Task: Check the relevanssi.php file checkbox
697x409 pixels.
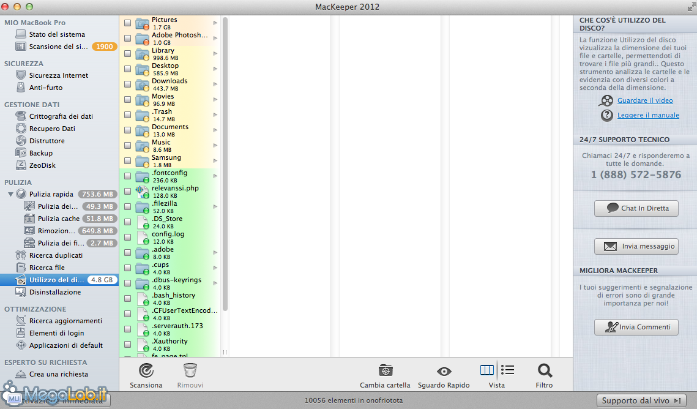Action: pos(127,192)
